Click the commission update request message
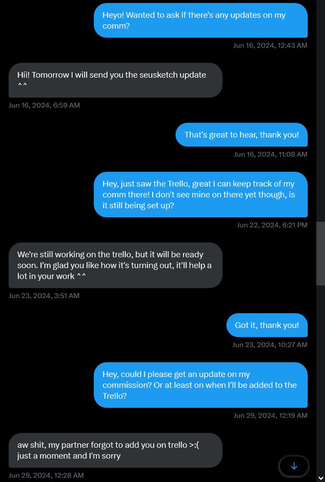This screenshot has height=482, width=325. (x=201, y=385)
